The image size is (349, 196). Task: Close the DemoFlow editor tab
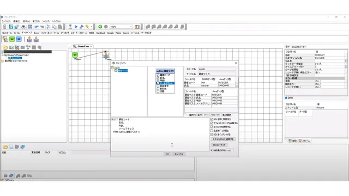click(91, 46)
